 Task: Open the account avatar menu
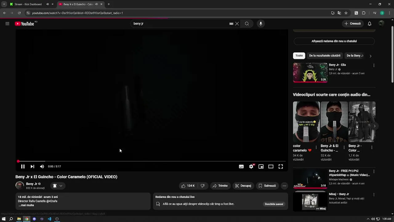[x=381, y=24]
